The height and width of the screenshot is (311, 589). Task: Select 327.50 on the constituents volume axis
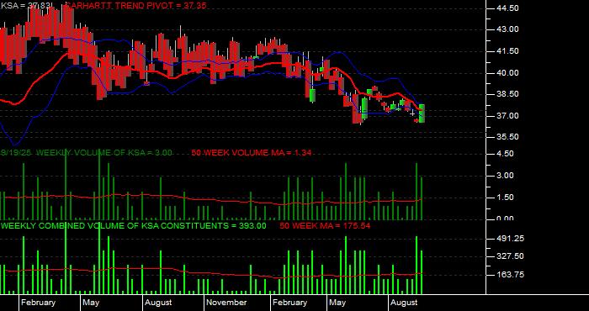coord(510,256)
